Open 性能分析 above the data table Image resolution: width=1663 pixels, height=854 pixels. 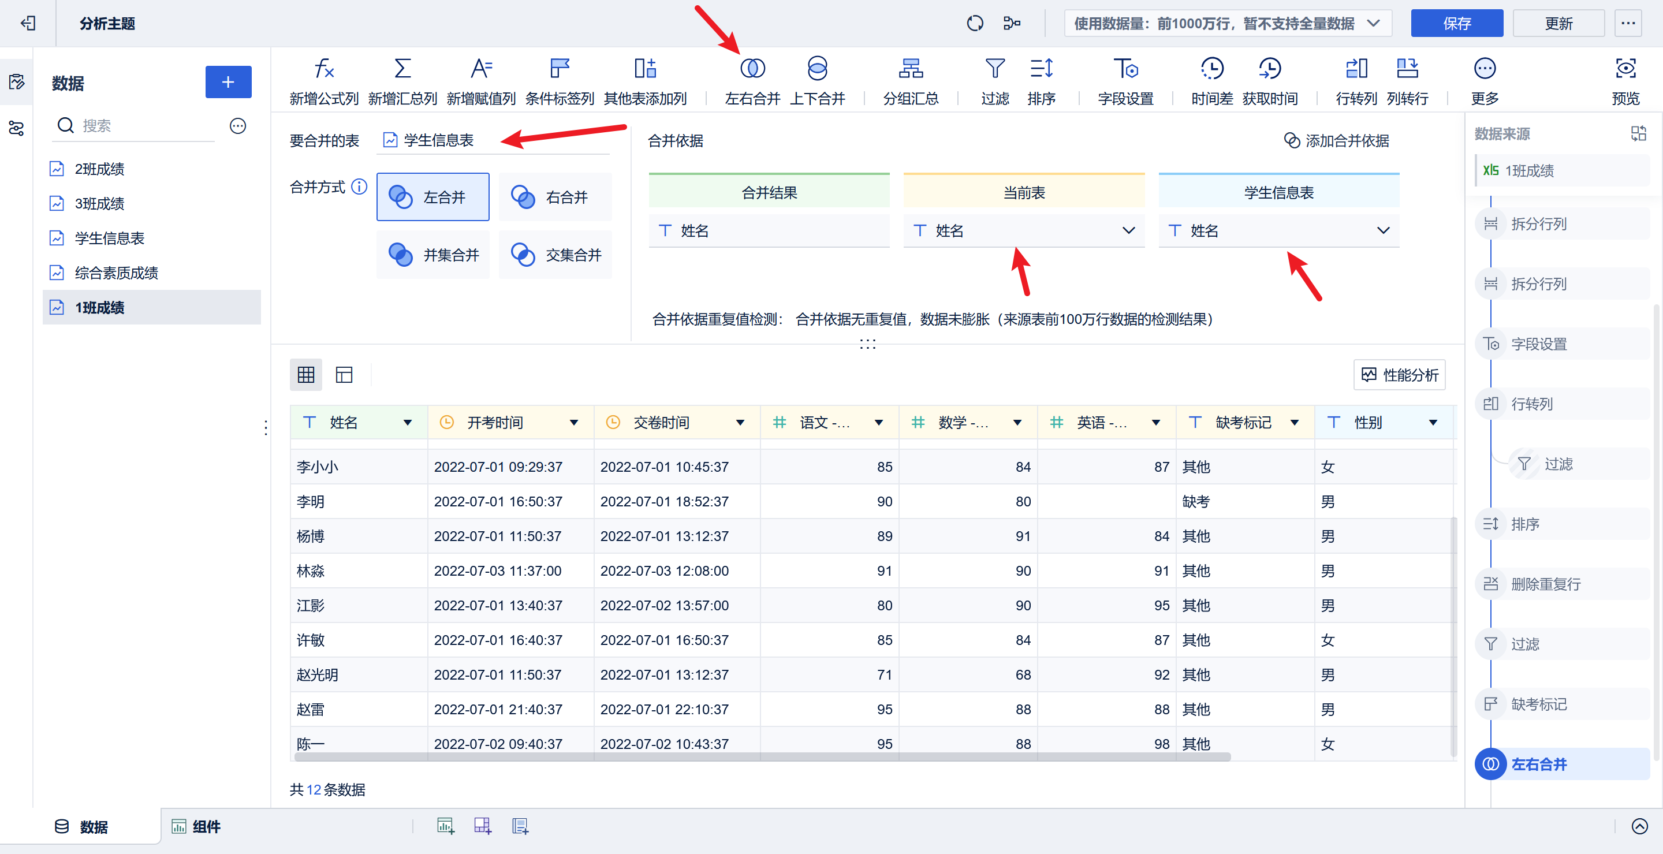click(1400, 374)
